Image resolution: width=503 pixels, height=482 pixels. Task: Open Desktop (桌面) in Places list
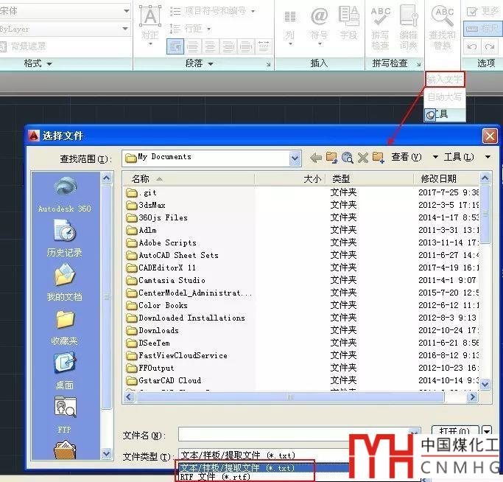65,371
